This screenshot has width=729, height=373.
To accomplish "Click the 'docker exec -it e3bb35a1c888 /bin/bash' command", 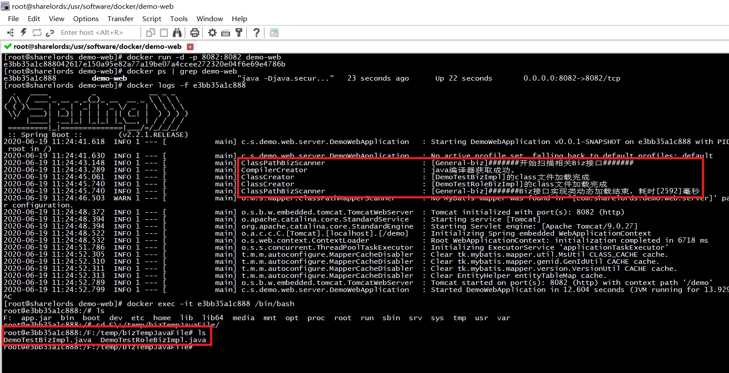I will 211,304.
